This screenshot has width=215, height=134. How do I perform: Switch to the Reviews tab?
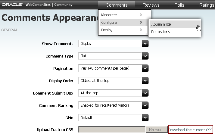click(x=151, y=5)
